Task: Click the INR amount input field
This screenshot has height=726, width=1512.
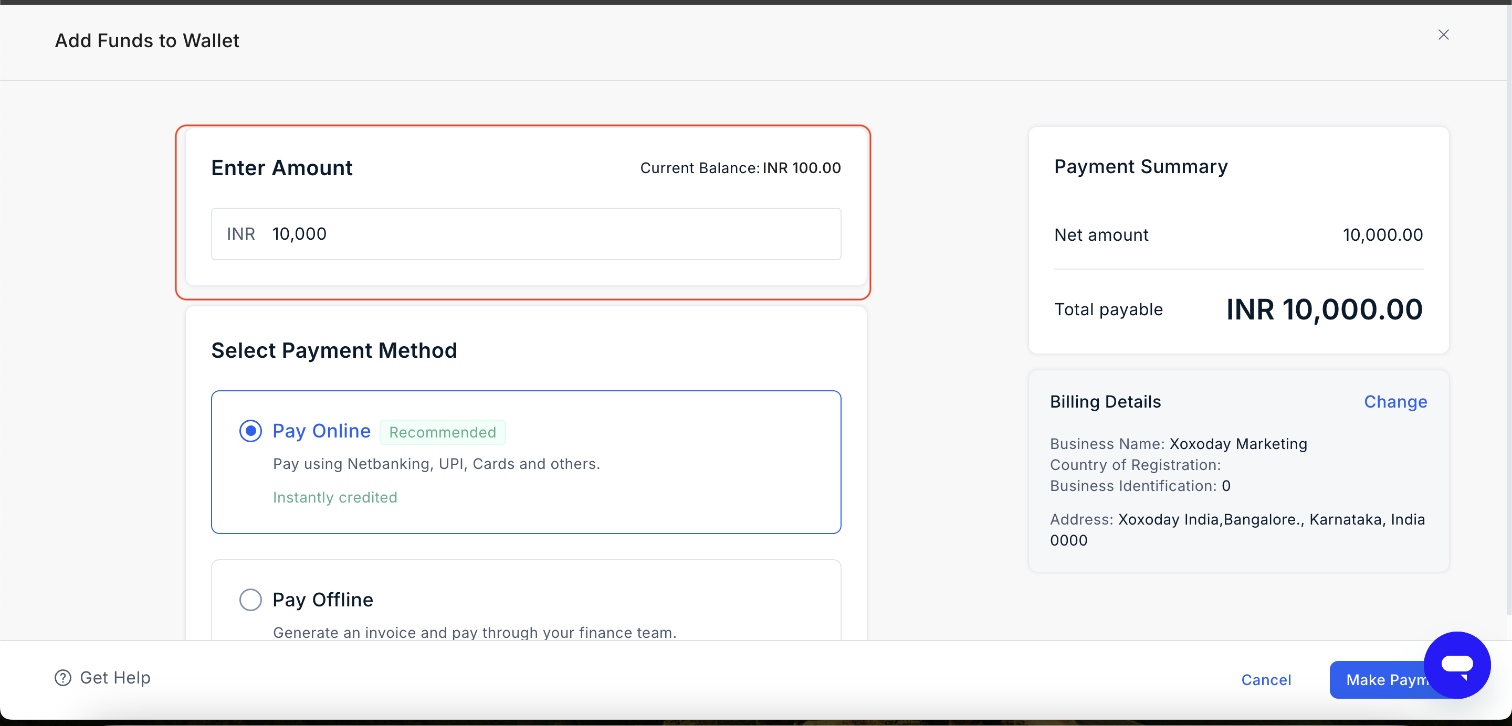Action: tap(526, 234)
